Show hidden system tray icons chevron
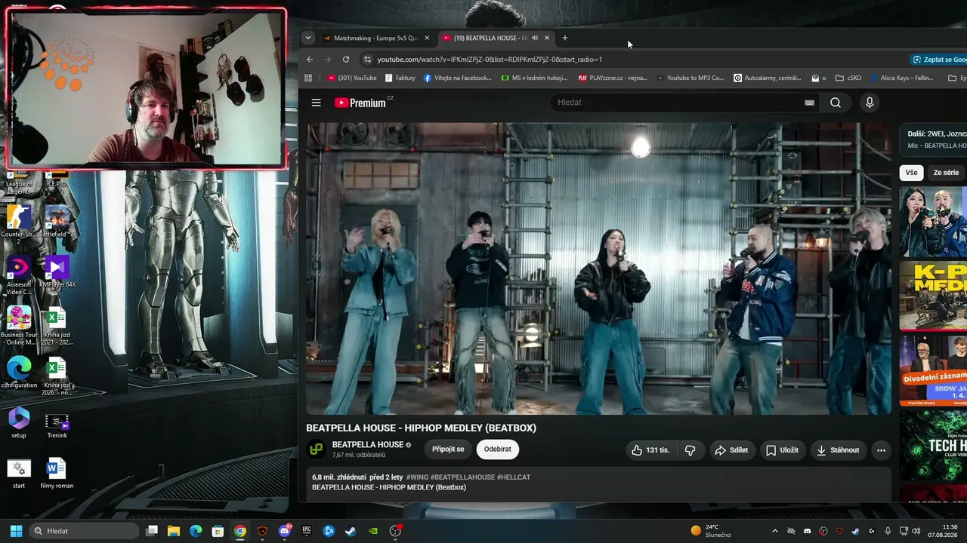Screen dimensions: 967x543 click(774, 531)
